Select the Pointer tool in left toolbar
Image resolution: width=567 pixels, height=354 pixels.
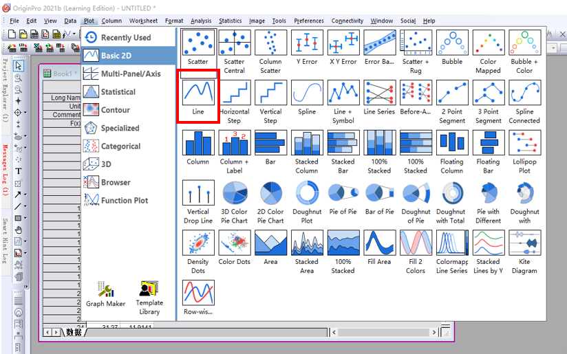tap(19, 66)
